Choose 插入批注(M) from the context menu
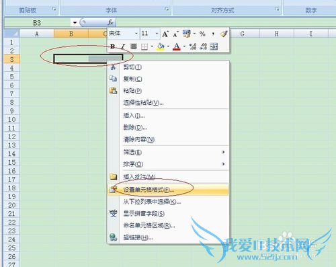 pyautogui.click(x=169, y=177)
